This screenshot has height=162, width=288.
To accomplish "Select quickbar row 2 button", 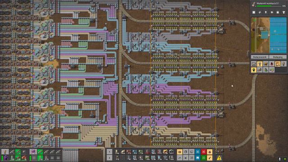I will coord(109,157).
